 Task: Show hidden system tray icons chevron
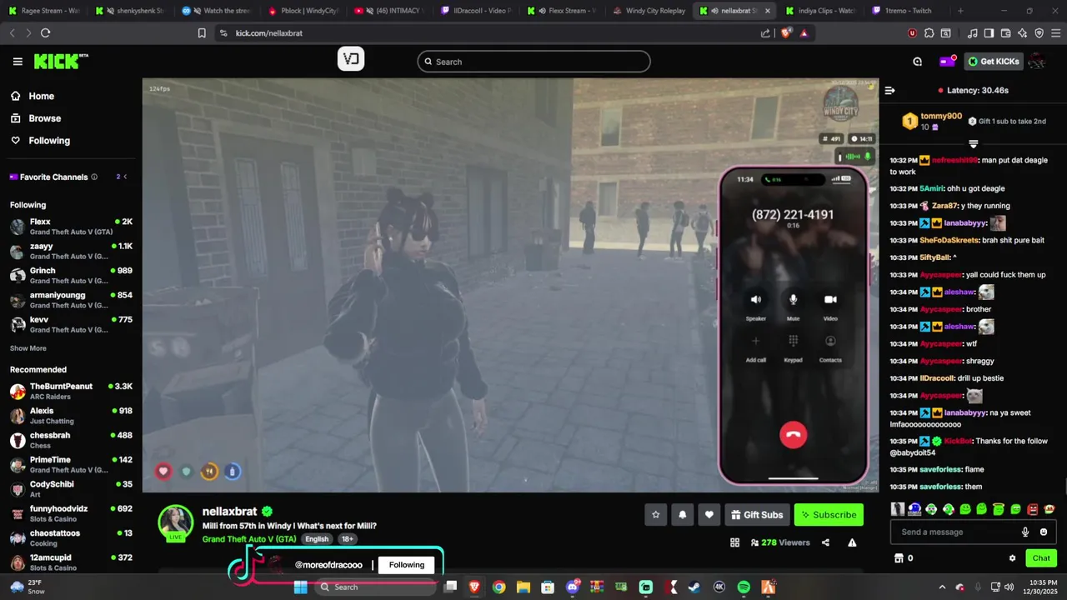pyautogui.click(x=942, y=587)
